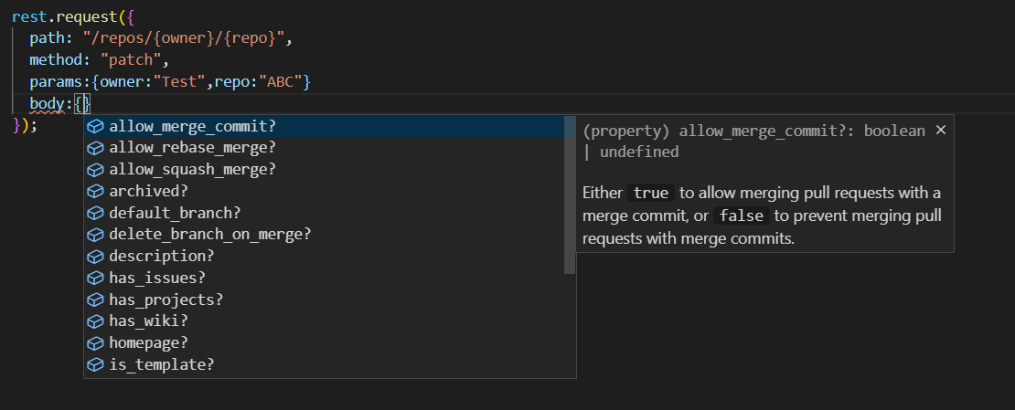Click the property icon beside default_branch
The height and width of the screenshot is (410, 1015).
click(x=95, y=213)
